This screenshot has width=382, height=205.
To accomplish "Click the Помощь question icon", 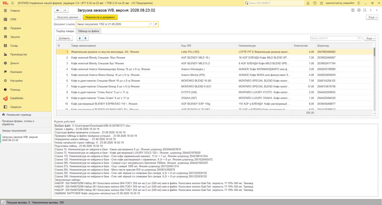I will (x=5, y=90).
